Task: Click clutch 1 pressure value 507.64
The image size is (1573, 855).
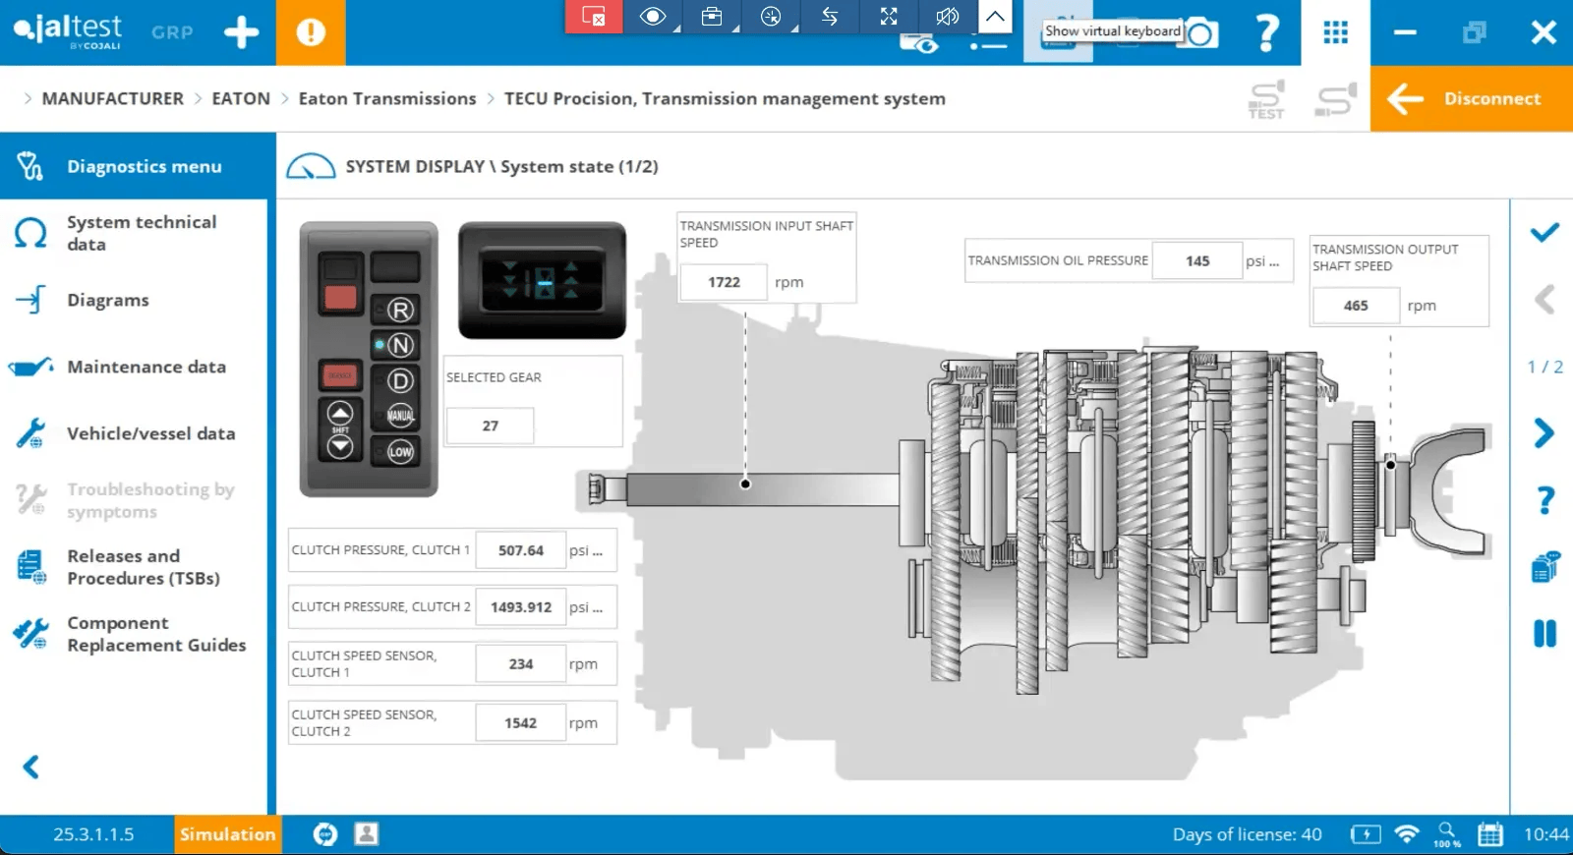Action: (521, 550)
